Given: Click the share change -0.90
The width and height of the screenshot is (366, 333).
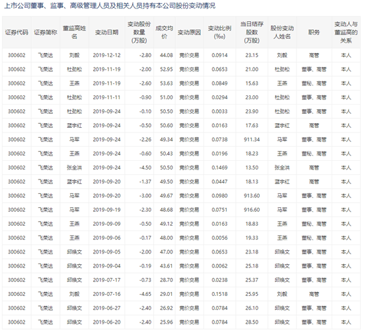Looking at the screenshot, I should 145,97.
